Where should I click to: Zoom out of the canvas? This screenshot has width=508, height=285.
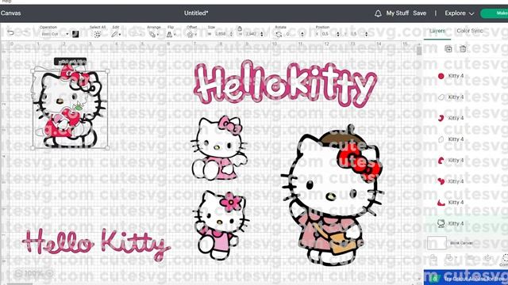[x=18, y=273]
